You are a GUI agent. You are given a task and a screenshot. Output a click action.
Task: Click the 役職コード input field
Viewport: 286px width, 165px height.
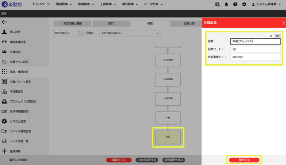click(255, 49)
